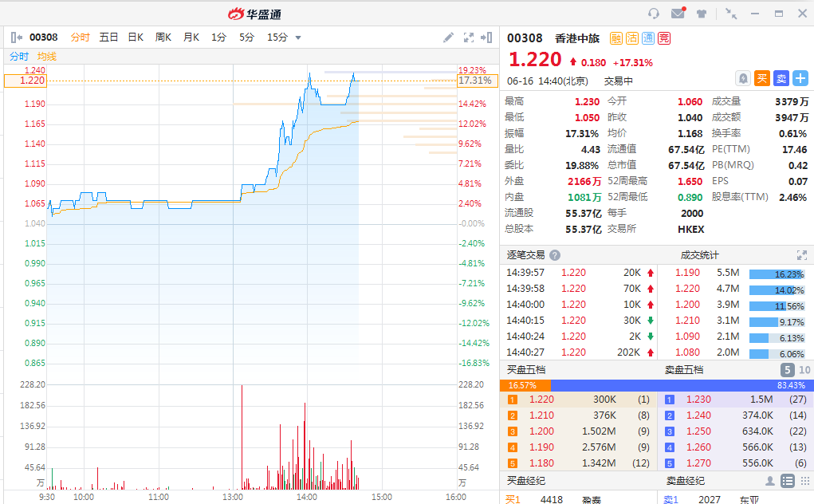Expand the chart to fullscreen
Viewport: 814px width, 504px height.
[468, 37]
